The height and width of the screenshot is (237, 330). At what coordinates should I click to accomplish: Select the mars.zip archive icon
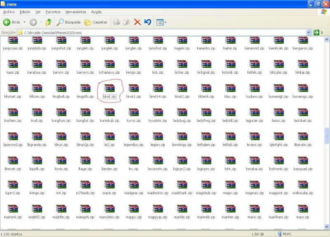[x=303, y=209]
